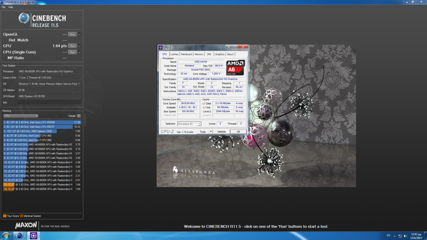Select ranking row 3 AMD Opteron 2435
427x240 pixels.
42,131
